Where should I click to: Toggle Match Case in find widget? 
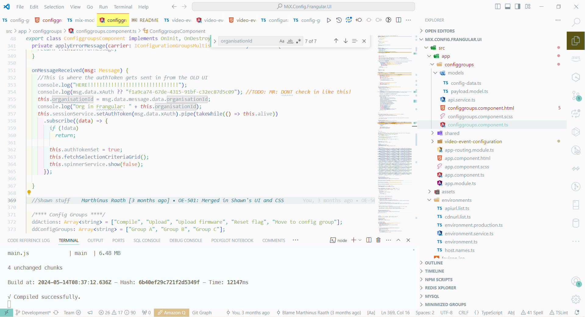pyautogui.click(x=282, y=41)
